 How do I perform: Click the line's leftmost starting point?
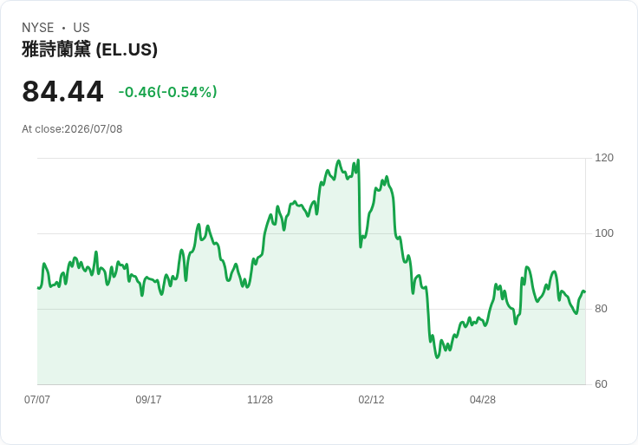pyautogui.click(x=38, y=288)
